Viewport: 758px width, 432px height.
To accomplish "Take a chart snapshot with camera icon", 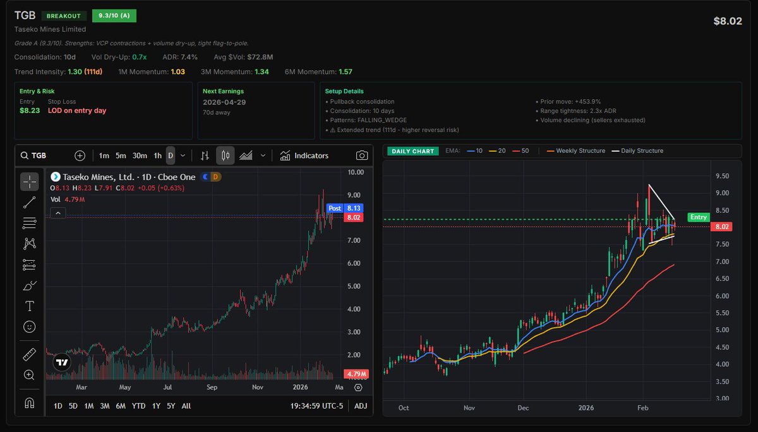I will click(x=361, y=155).
